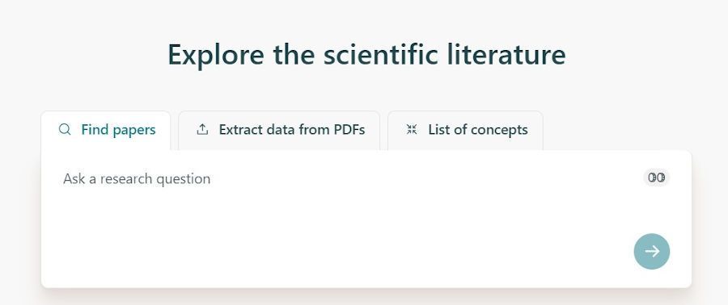The image size is (728, 305).
Task: Click the word "concepts" in the last tab
Action: [498, 130]
